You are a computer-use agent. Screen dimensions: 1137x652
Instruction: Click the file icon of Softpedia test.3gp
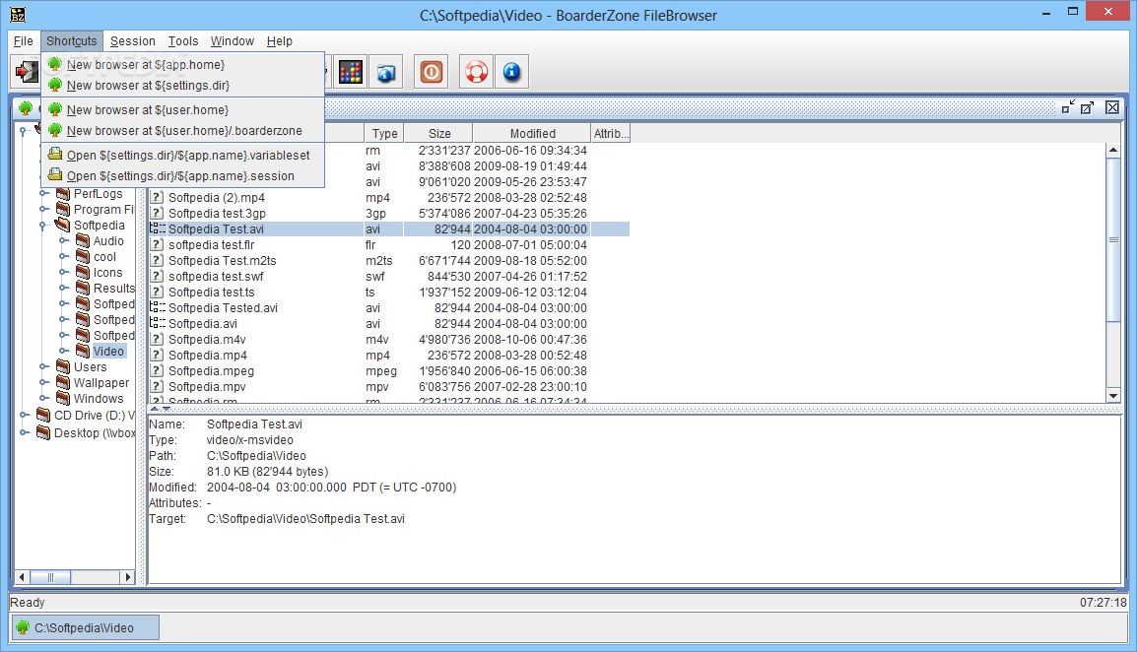coord(157,213)
